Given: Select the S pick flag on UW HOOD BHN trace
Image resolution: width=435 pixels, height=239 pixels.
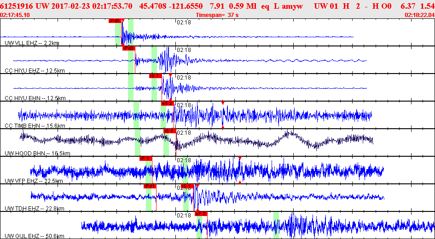Looking at the screenshot, I should pyautogui.click(x=169, y=131).
